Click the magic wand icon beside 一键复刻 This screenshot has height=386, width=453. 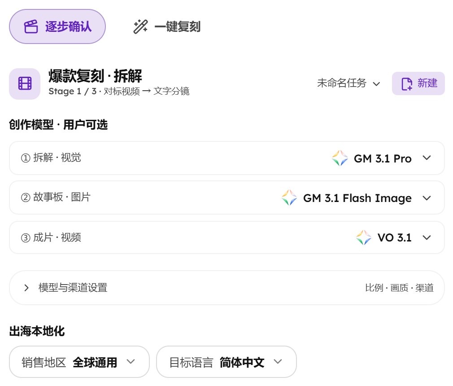(x=140, y=26)
